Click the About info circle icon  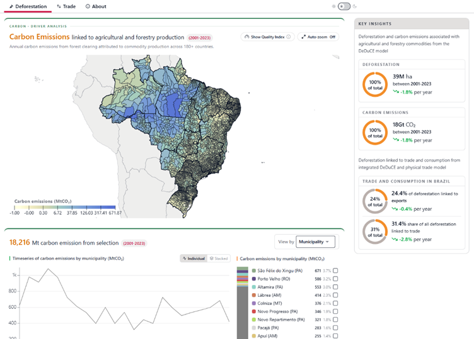click(88, 6)
